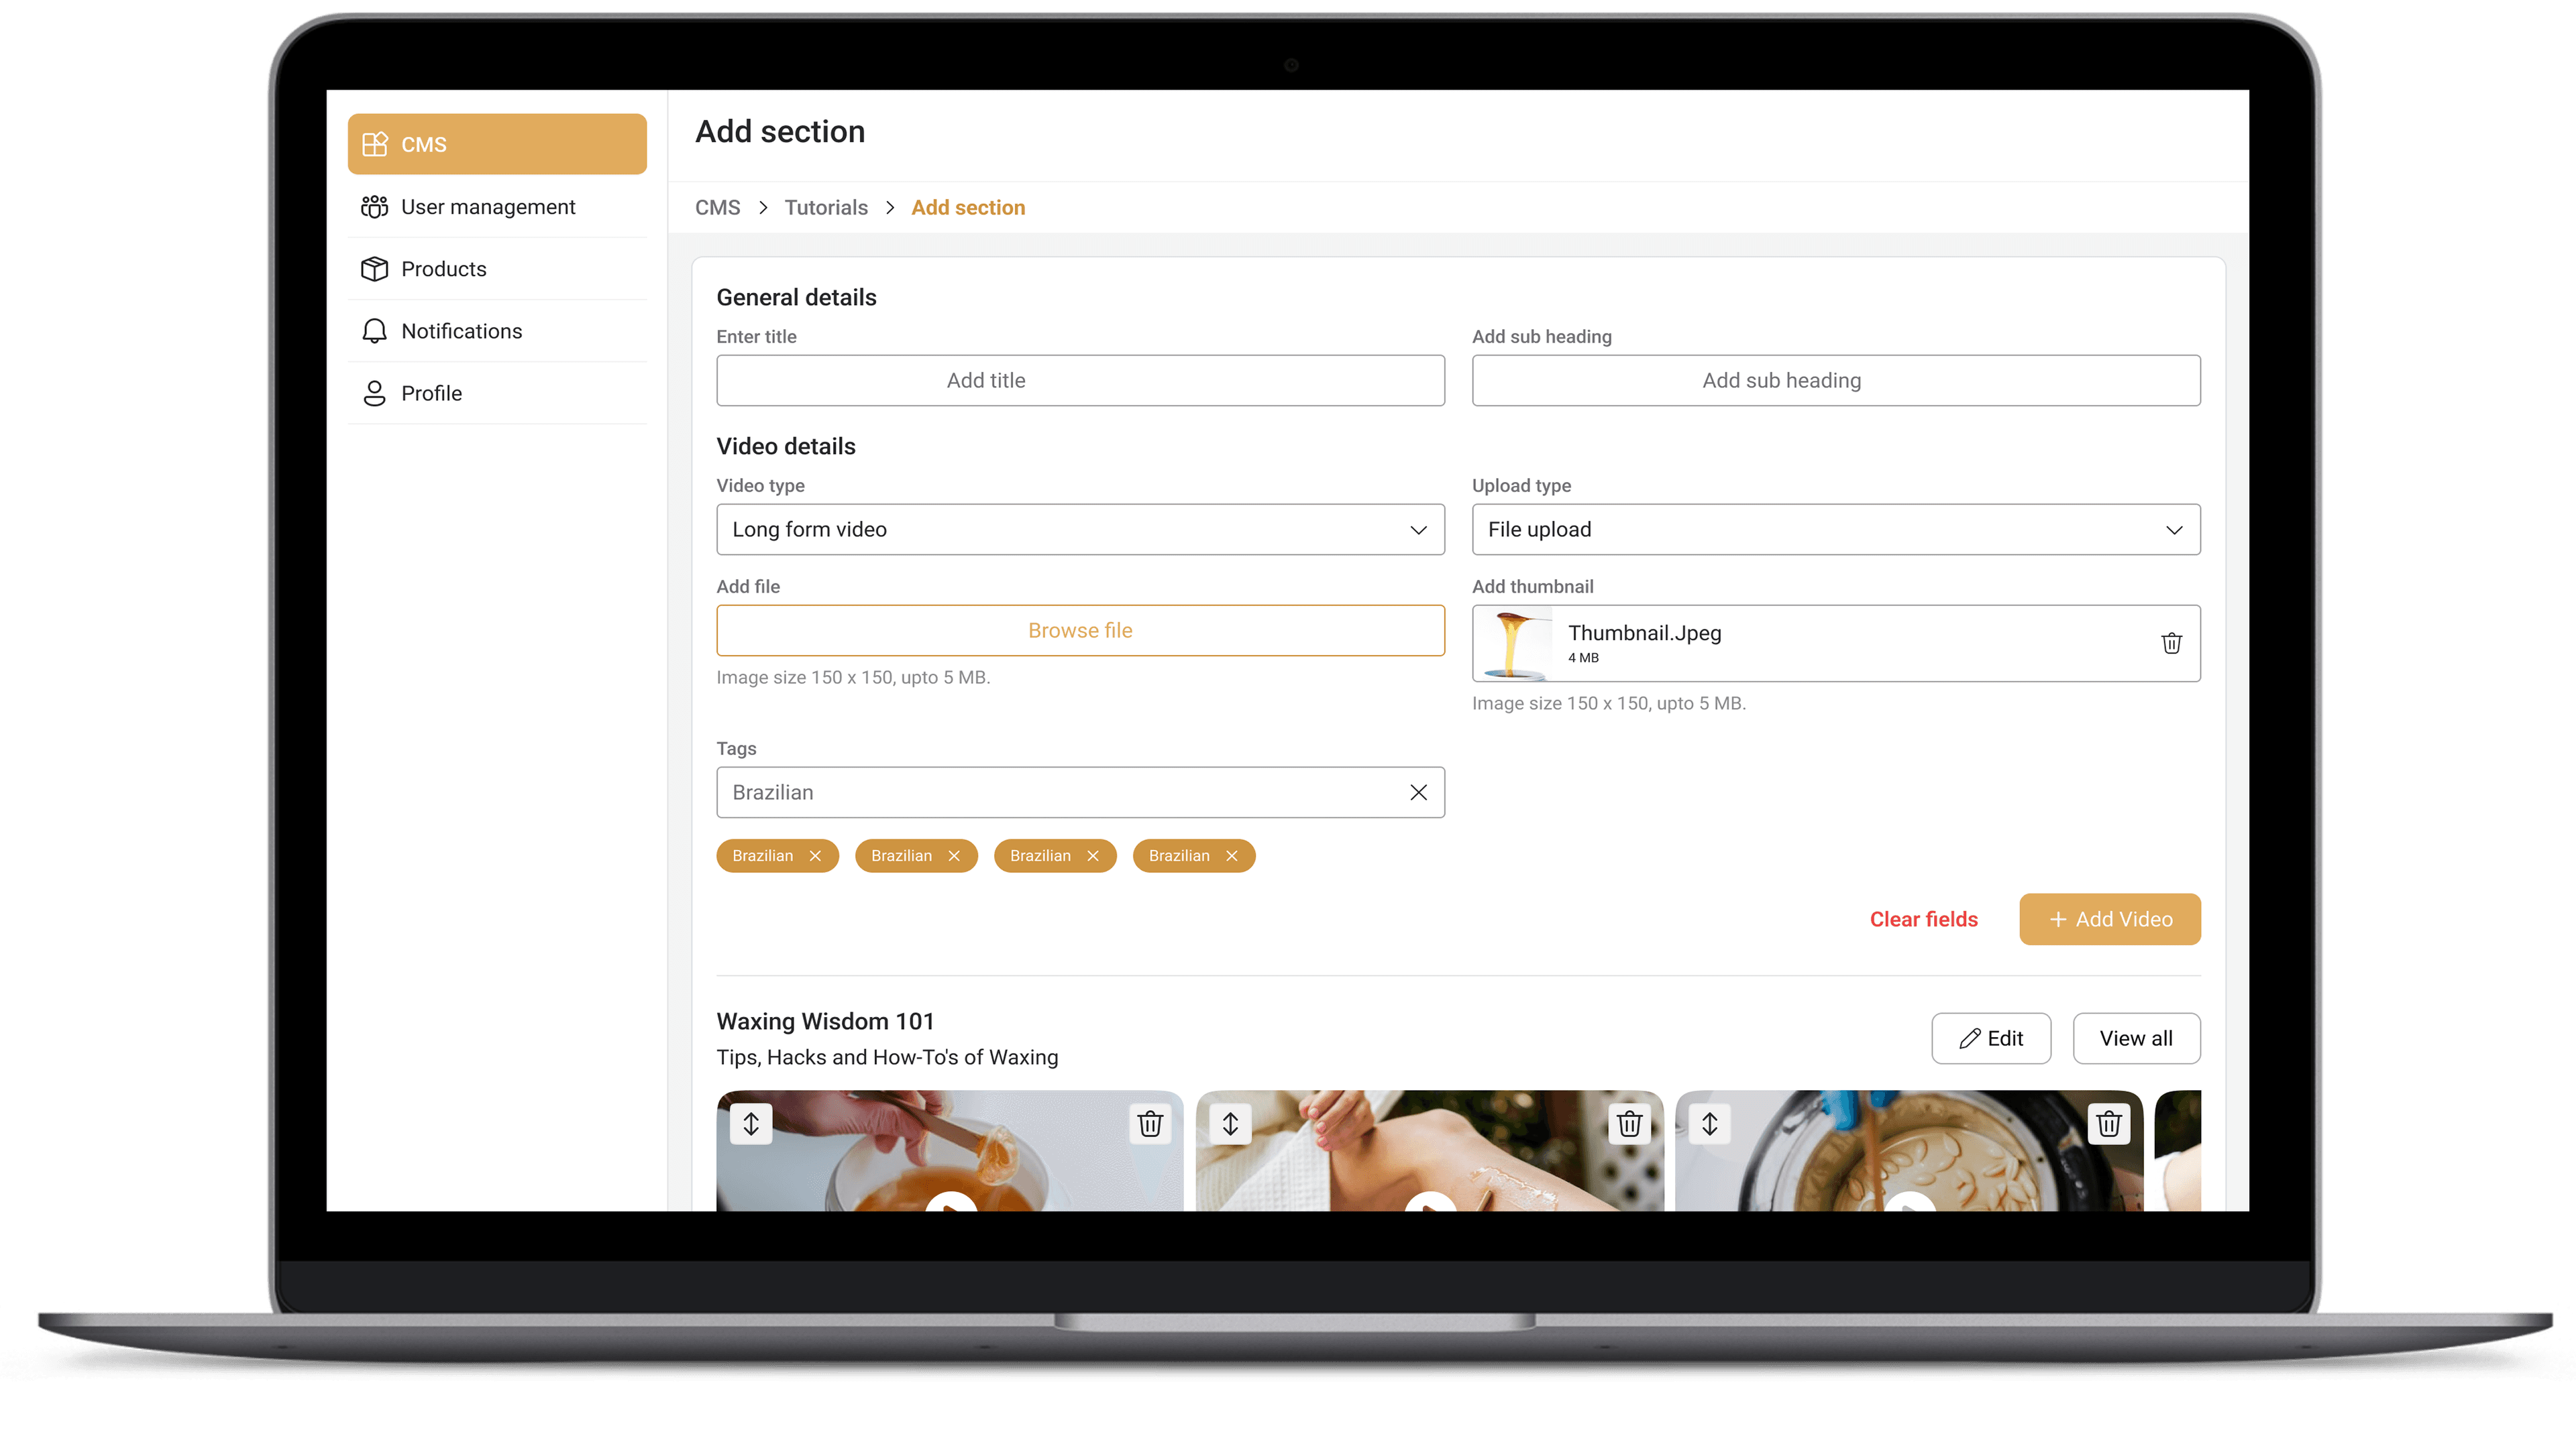
Task: Edit the Waxing Wisdom 101 section
Action: click(1991, 1038)
